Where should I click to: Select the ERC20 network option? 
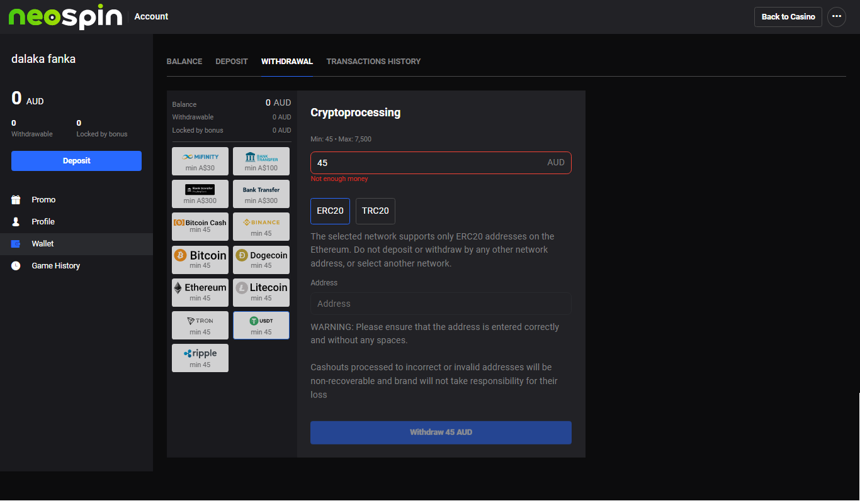tap(330, 211)
